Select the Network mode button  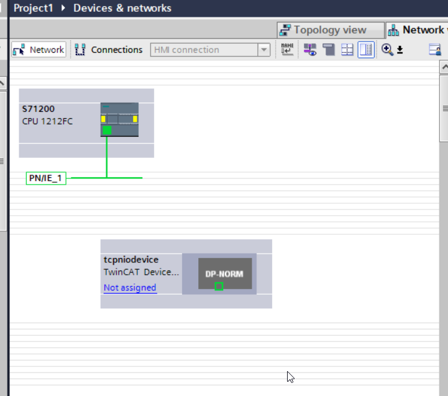pyautogui.click(x=39, y=50)
